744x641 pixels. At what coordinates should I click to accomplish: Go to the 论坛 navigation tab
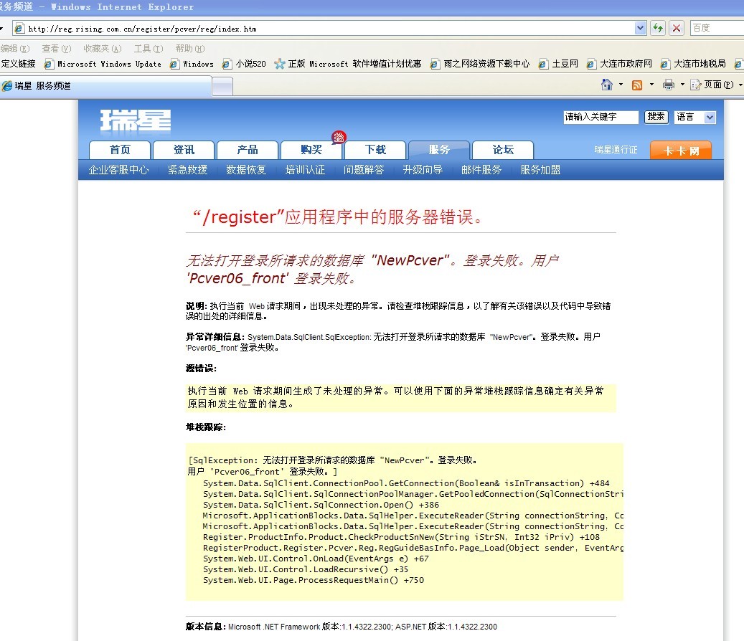502,150
